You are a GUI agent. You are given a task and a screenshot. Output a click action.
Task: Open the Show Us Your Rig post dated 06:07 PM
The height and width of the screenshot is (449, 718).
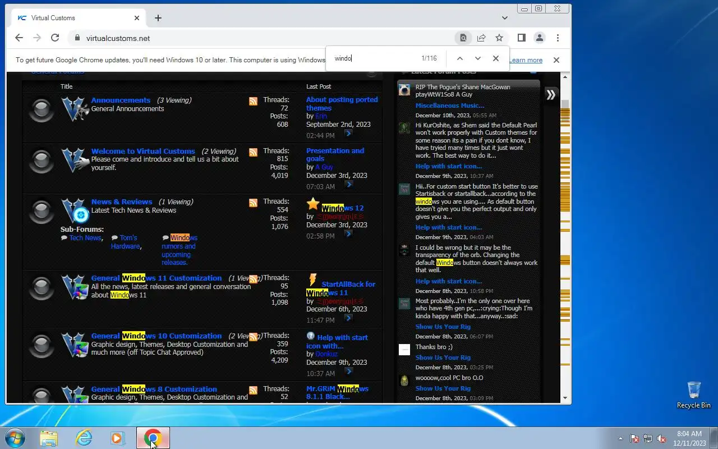click(443, 327)
